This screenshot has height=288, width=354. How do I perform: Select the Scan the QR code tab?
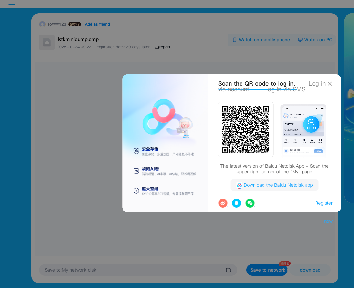point(256,84)
